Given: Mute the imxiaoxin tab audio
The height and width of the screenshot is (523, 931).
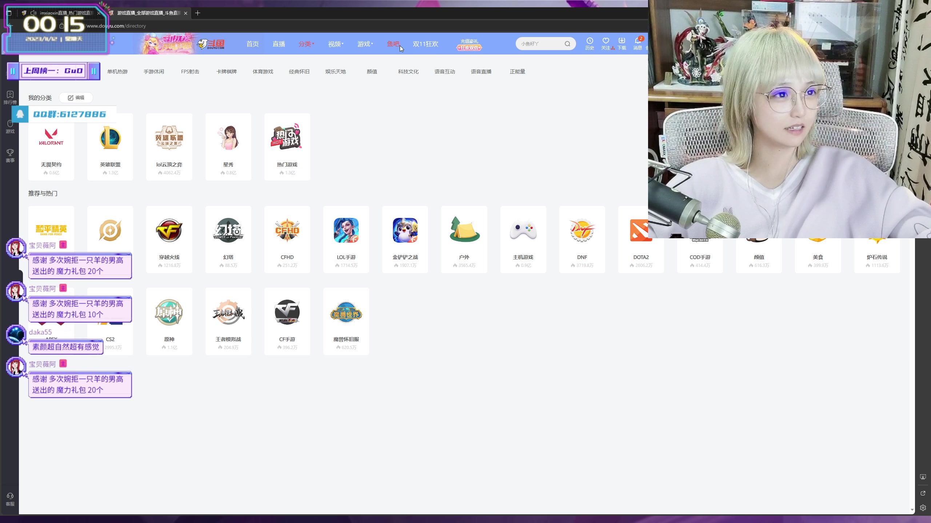Looking at the screenshot, I should point(33,13).
